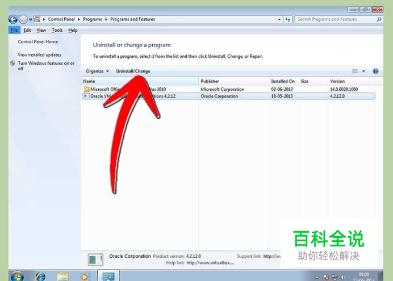Click the shield icon beside Windows features
393x281 pixels.
[x=12, y=63]
